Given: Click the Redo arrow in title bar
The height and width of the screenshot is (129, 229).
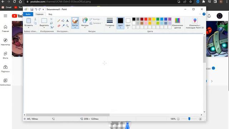Looking at the screenshot, I should [40, 9].
